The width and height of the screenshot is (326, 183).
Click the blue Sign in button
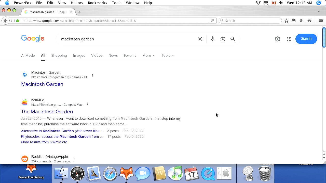[x=306, y=39]
